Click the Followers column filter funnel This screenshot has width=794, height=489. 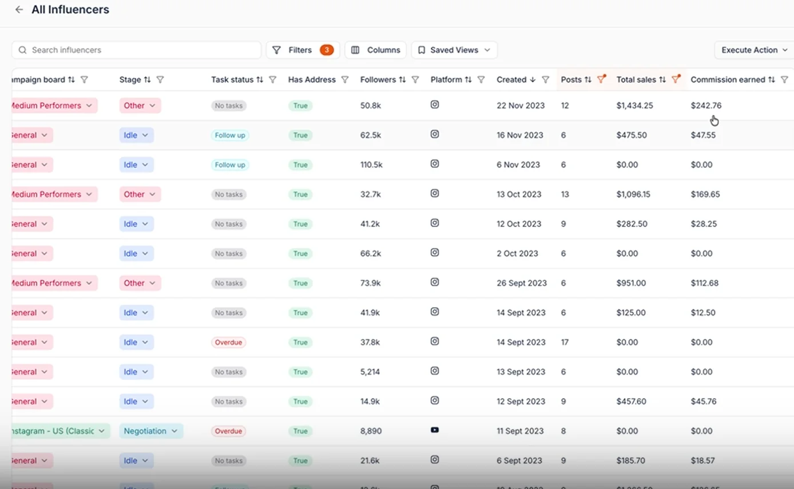click(415, 80)
